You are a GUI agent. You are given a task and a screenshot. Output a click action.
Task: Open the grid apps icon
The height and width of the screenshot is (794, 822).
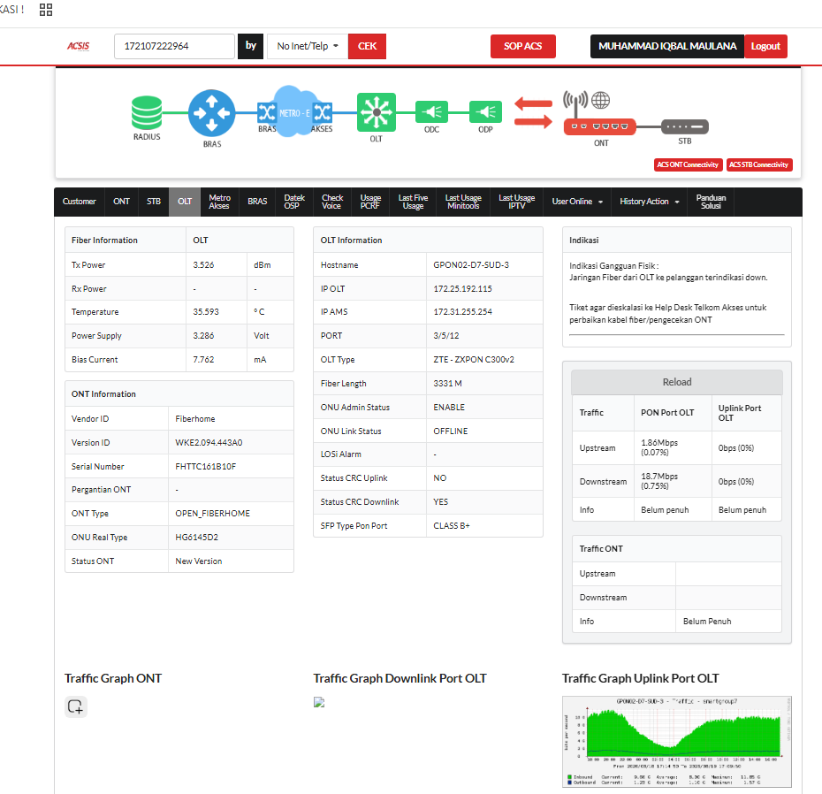pyautogui.click(x=46, y=10)
